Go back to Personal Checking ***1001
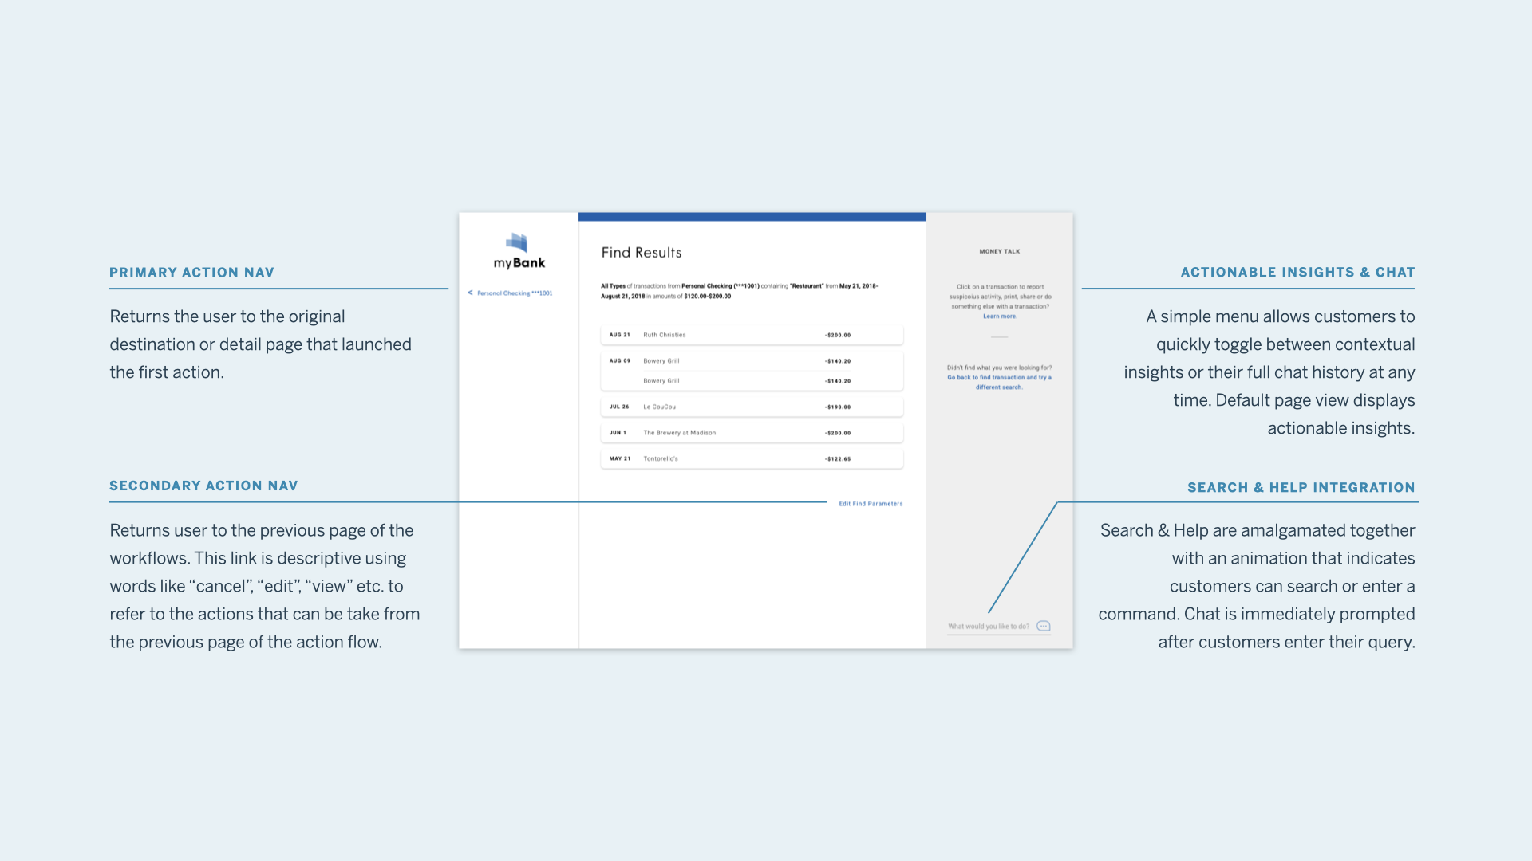Screen dimensions: 1532x861 click(x=515, y=293)
